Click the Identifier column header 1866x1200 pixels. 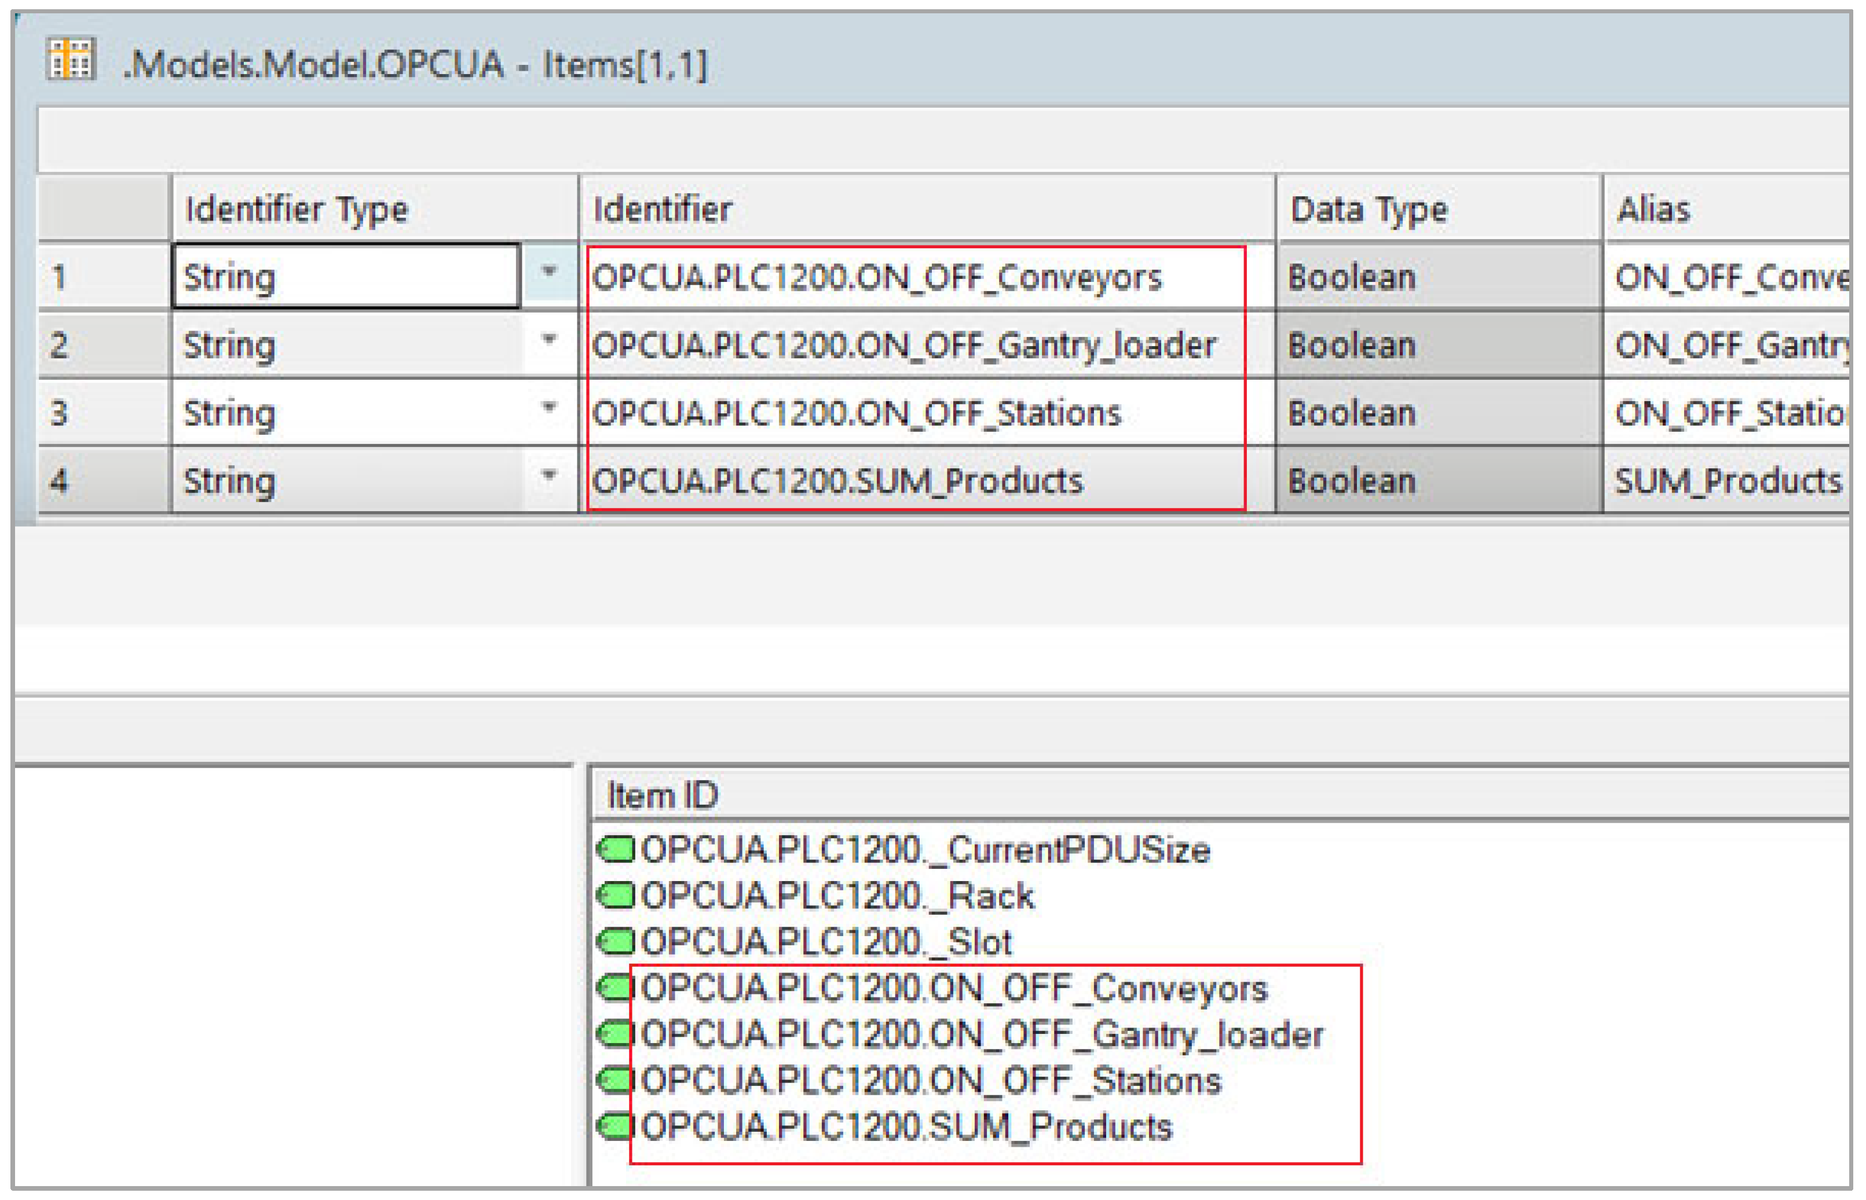pos(926,209)
